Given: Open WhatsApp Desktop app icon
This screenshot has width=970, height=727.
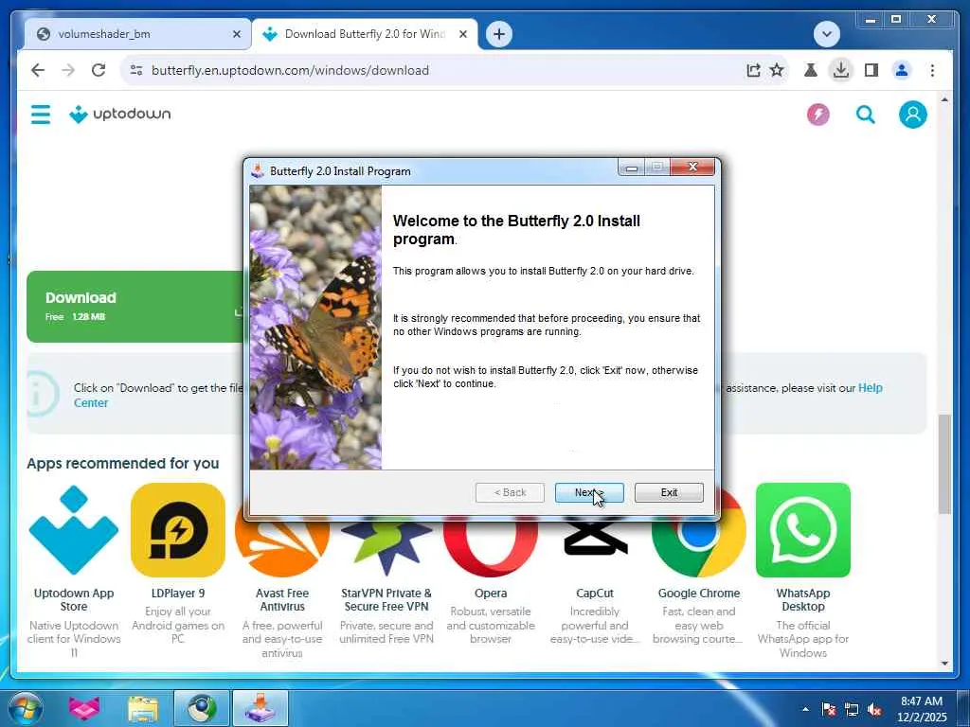Looking at the screenshot, I should click(803, 530).
